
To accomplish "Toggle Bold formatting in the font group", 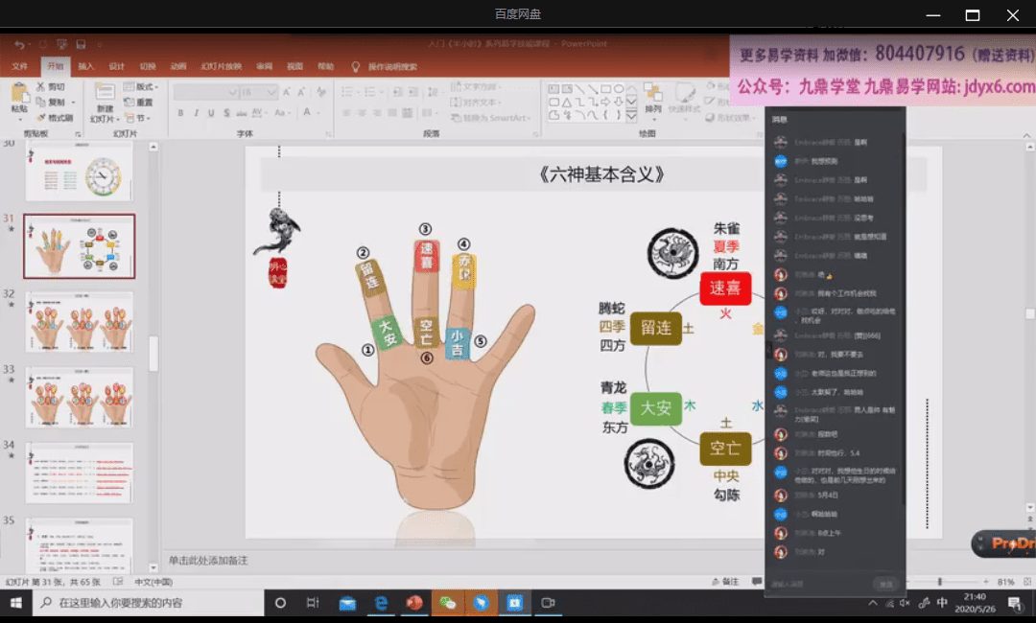I will [x=181, y=113].
